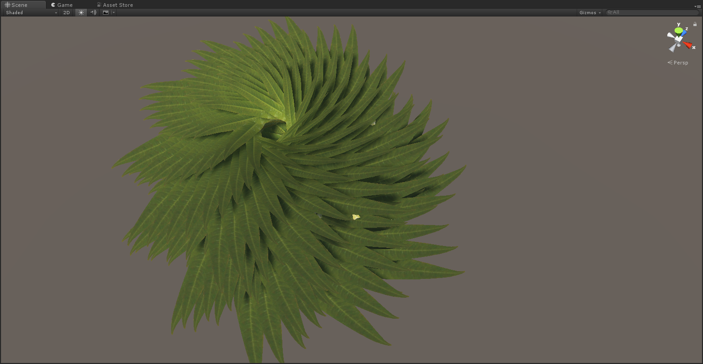
Task: Open the effects dropdown arrow beside picture icon
Action: tap(114, 13)
